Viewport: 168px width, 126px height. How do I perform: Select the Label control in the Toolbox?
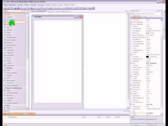coord(14,27)
